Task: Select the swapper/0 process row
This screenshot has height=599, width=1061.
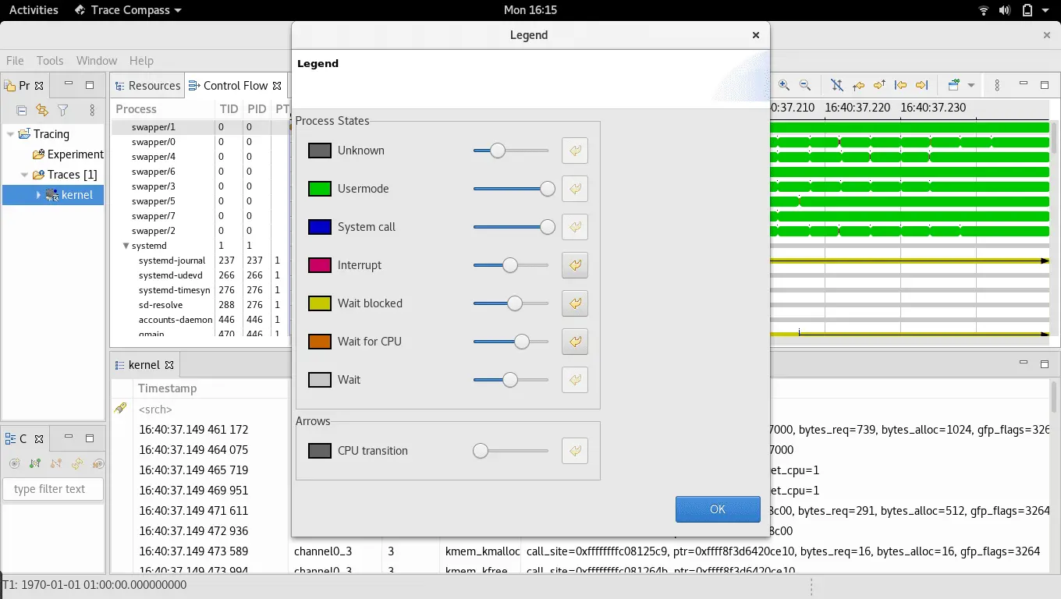Action: click(202, 142)
